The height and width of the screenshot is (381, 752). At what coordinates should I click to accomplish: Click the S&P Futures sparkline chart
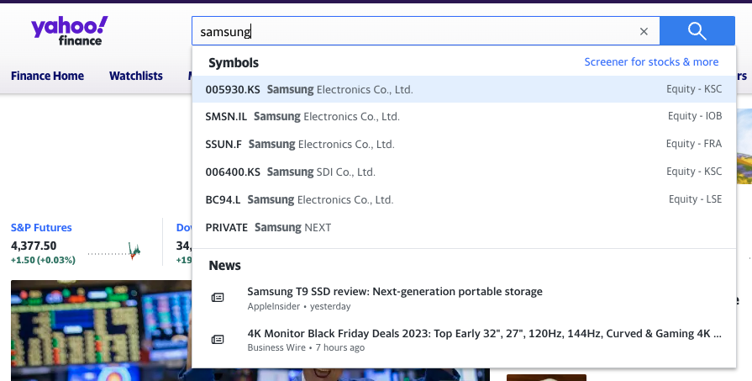coord(114,251)
